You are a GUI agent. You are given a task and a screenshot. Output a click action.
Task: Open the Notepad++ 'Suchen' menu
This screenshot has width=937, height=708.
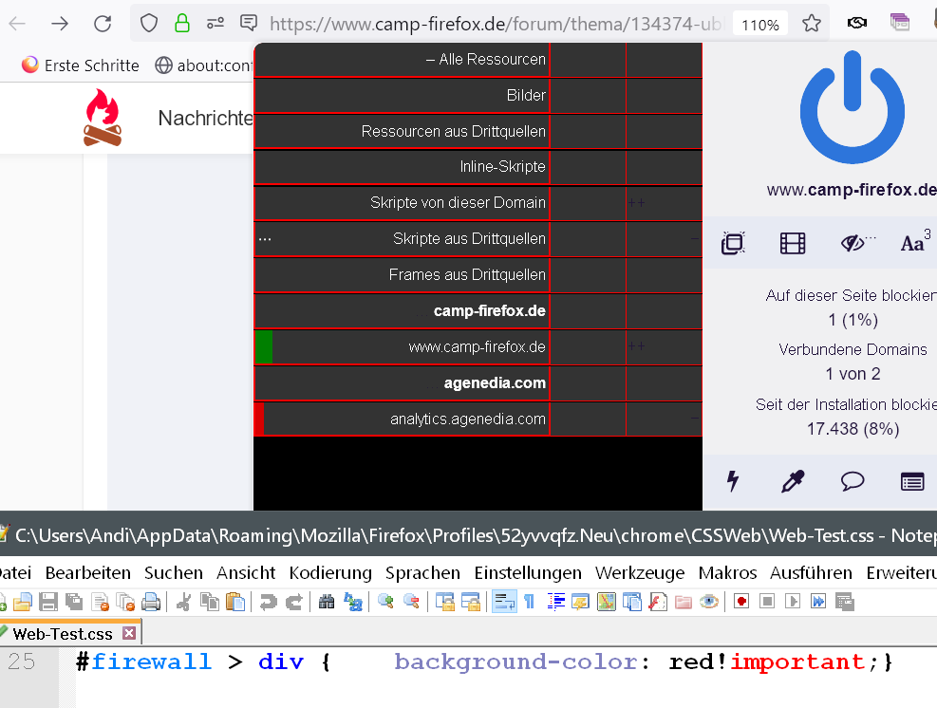point(174,573)
